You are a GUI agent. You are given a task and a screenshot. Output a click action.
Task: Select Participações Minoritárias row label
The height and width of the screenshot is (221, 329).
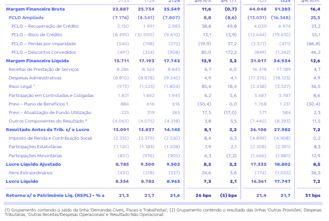point(35,156)
